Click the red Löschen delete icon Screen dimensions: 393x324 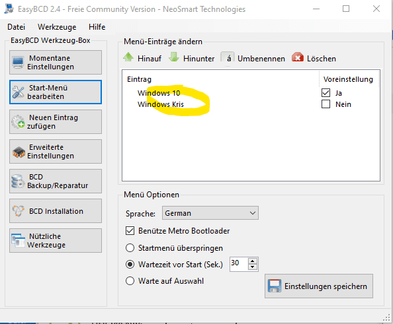point(298,57)
